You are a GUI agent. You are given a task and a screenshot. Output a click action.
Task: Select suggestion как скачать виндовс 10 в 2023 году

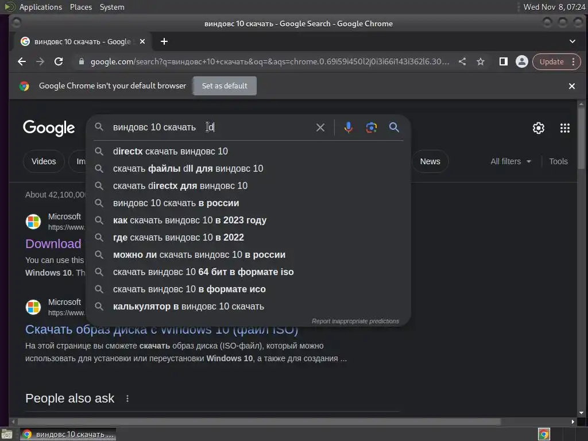tap(248, 220)
